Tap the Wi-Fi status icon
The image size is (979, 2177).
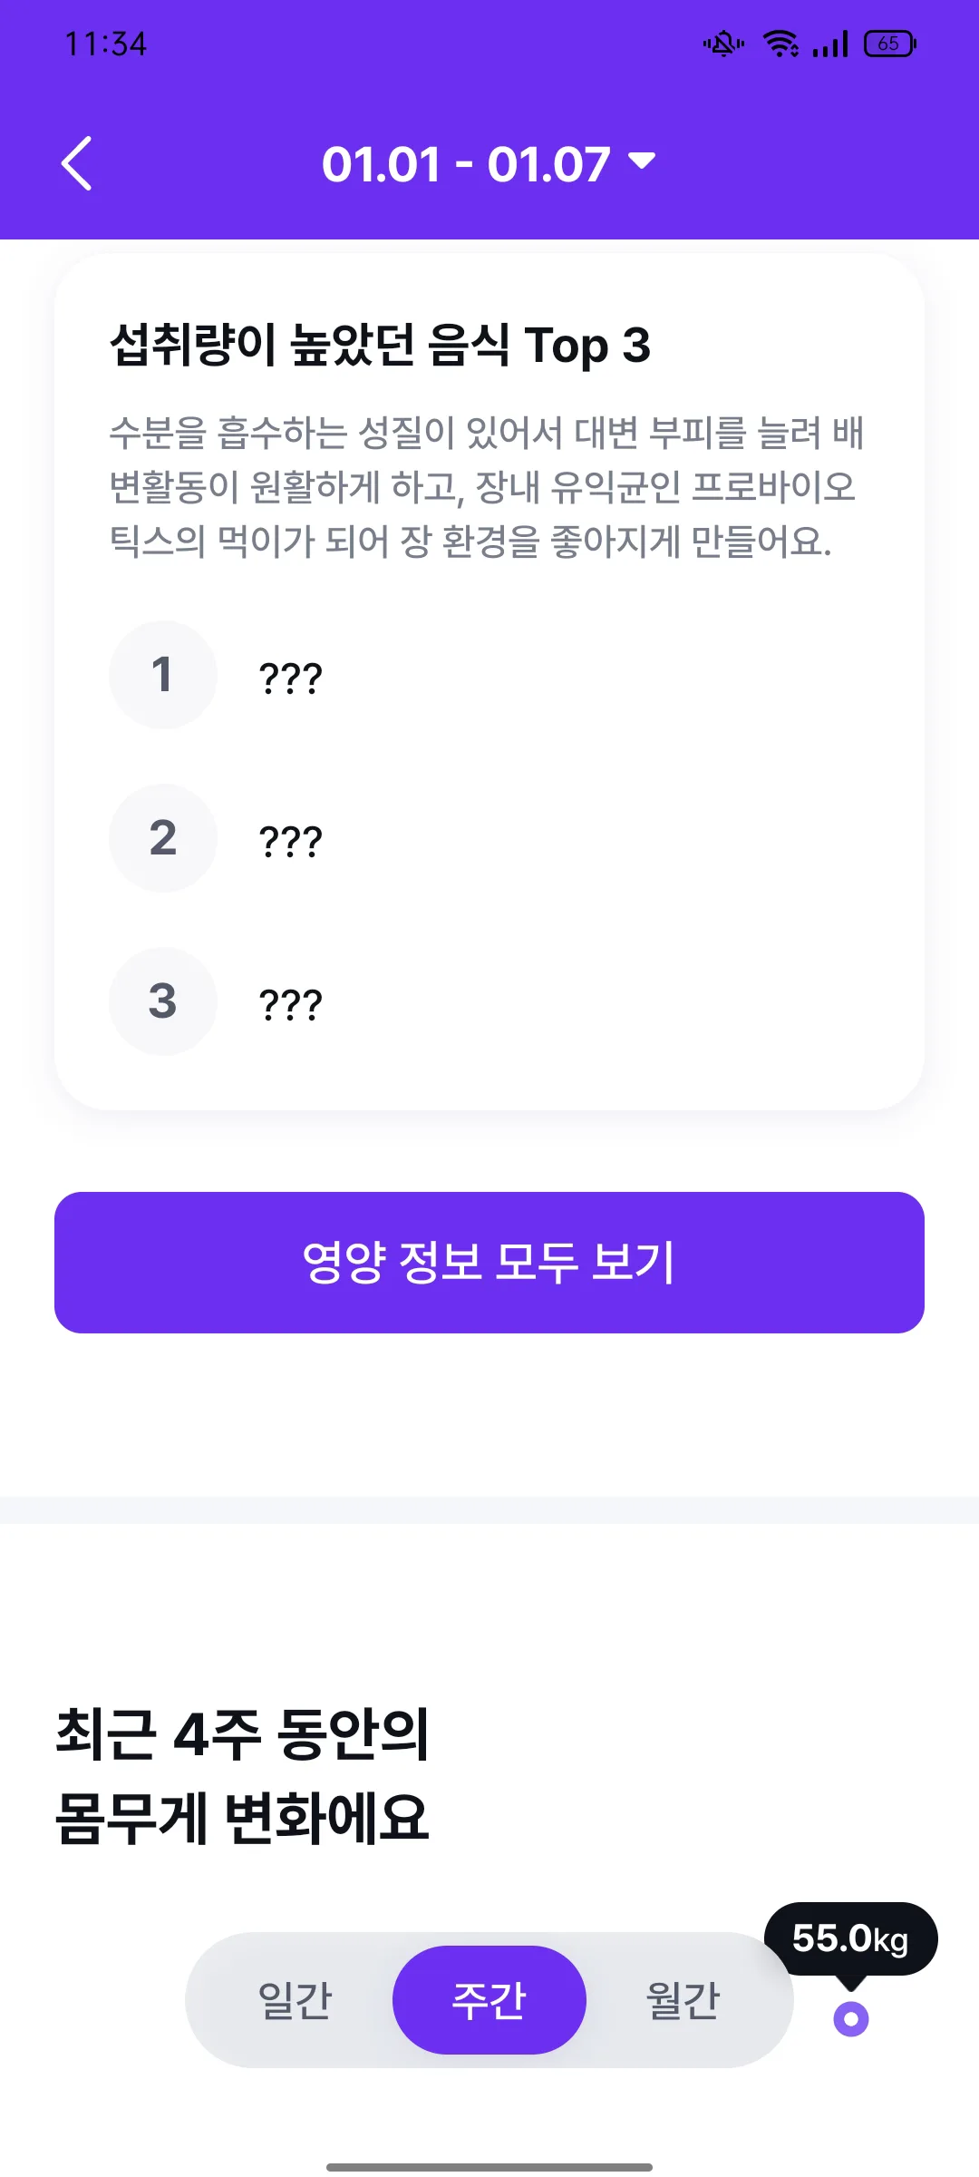tap(780, 44)
